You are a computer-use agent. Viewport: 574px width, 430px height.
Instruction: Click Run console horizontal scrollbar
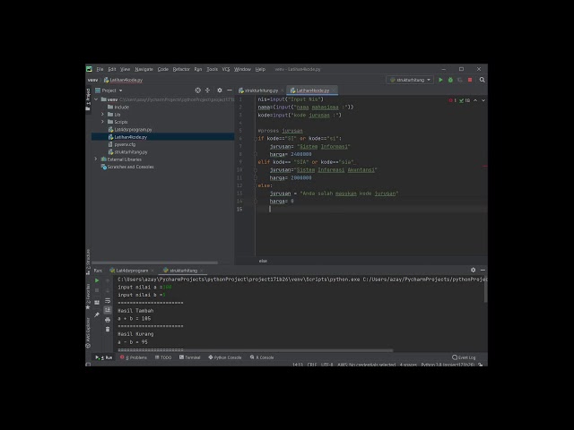[x=255, y=350]
